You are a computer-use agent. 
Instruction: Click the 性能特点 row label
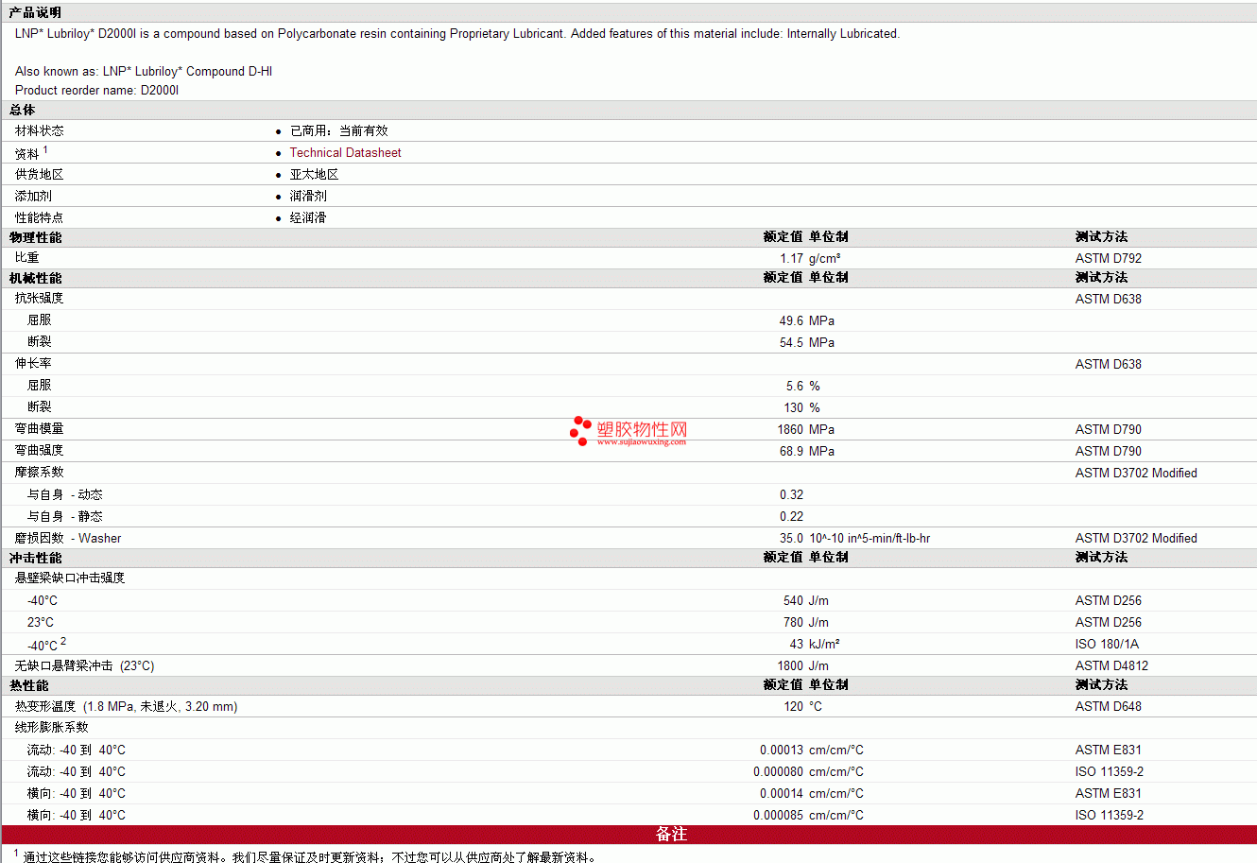pos(40,217)
